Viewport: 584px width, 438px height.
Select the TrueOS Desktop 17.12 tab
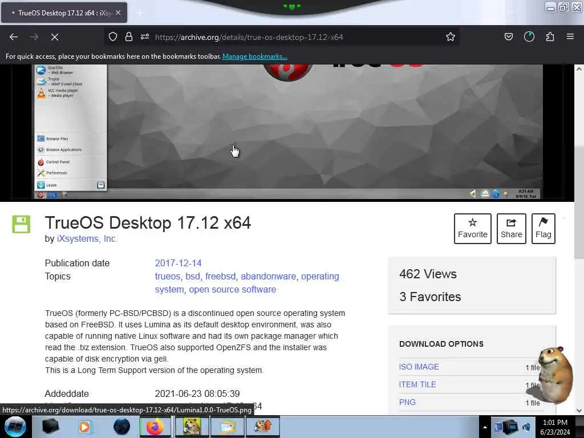tap(64, 13)
